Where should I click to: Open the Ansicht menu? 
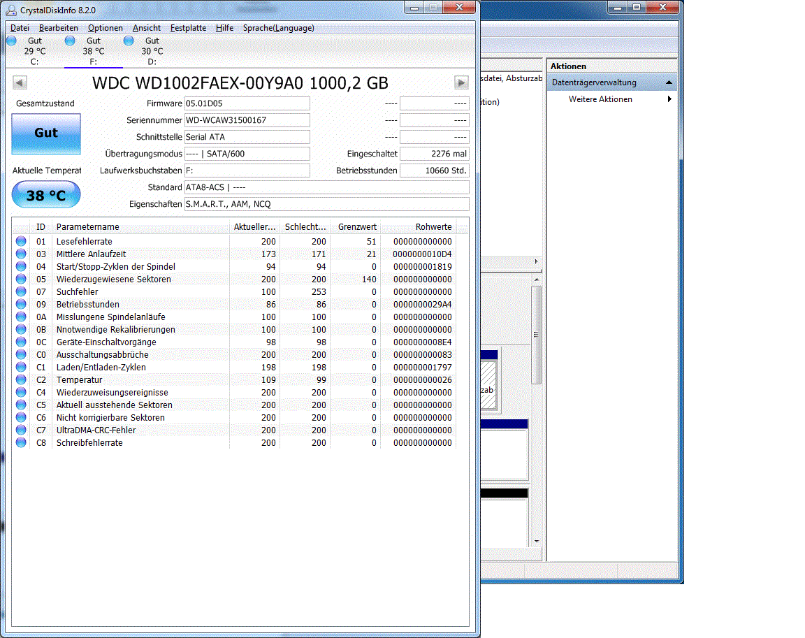coord(147,28)
